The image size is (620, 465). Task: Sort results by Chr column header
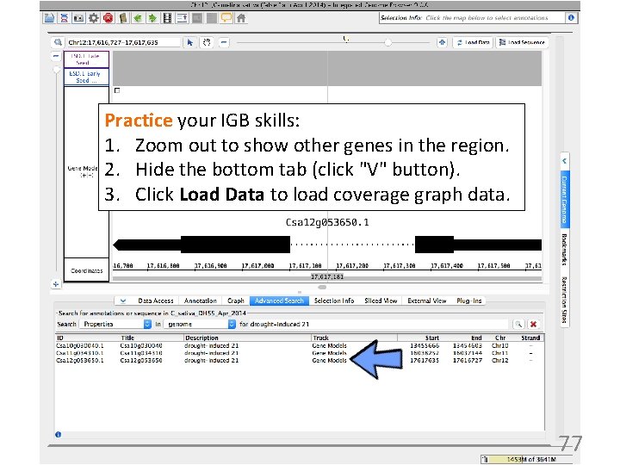click(x=500, y=338)
